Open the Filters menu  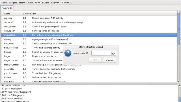click(x=46, y=3)
